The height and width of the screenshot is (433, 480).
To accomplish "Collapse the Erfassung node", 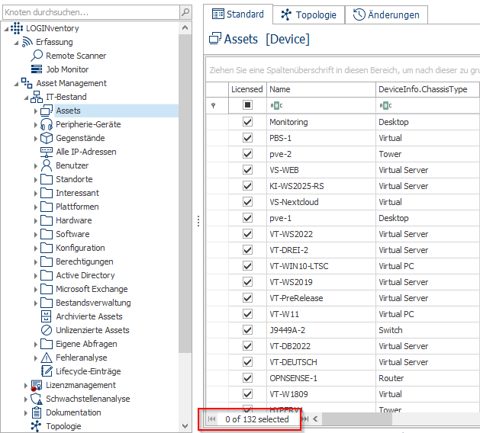I will 16,43.
